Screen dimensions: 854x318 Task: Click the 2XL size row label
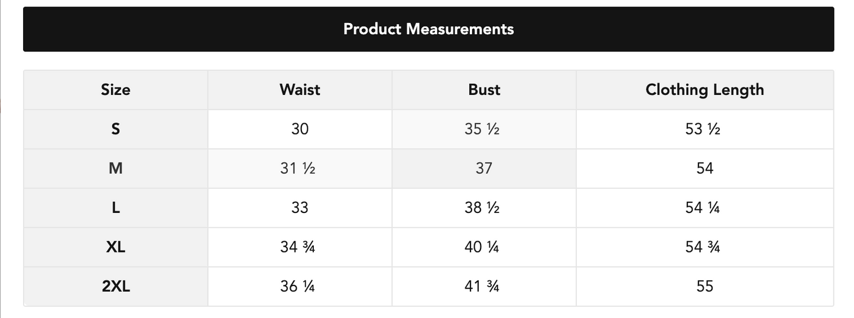point(115,287)
